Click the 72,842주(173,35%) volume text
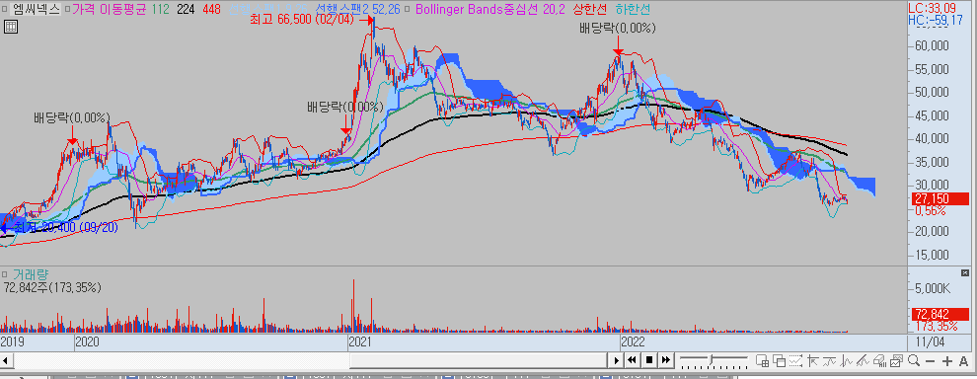 [x=52, y=287]
